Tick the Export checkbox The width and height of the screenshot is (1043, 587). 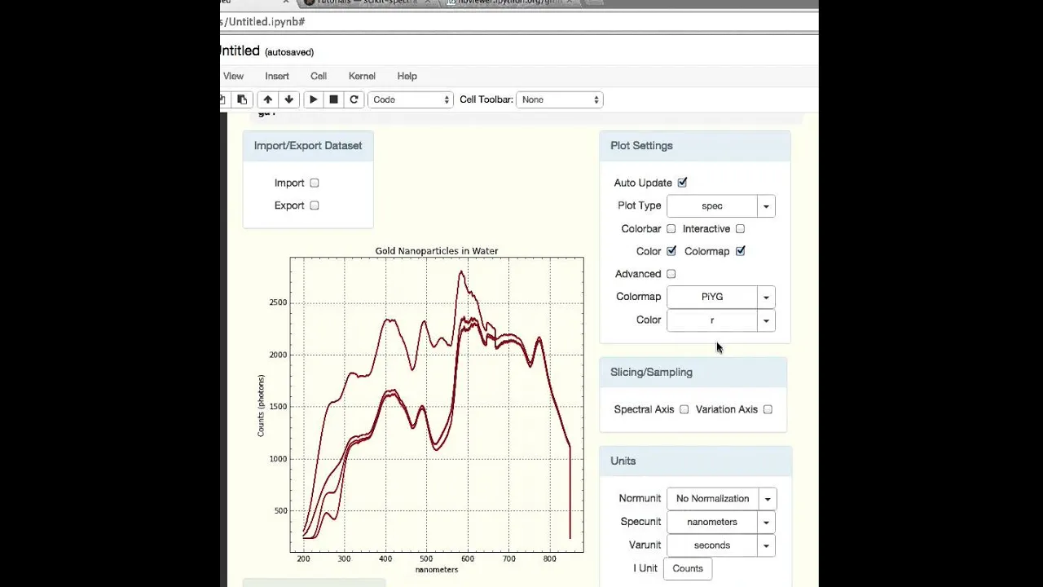[x=315, y=205]
